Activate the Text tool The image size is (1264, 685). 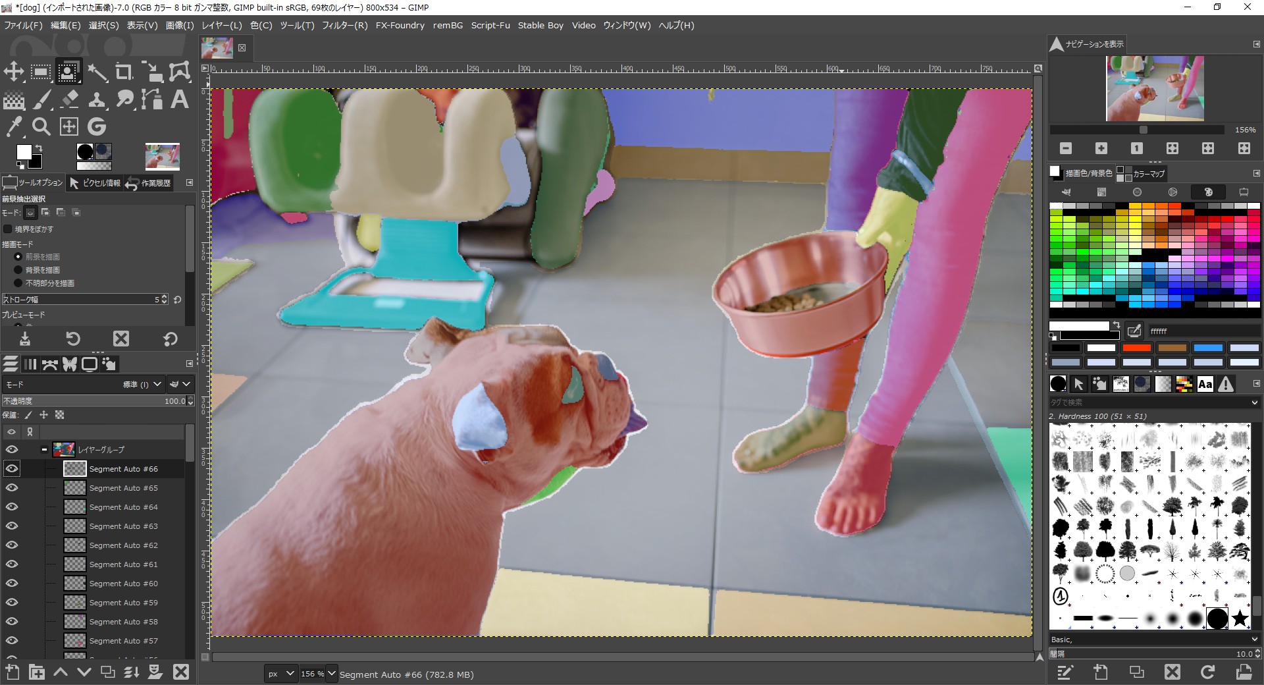(x=179, y=99)
